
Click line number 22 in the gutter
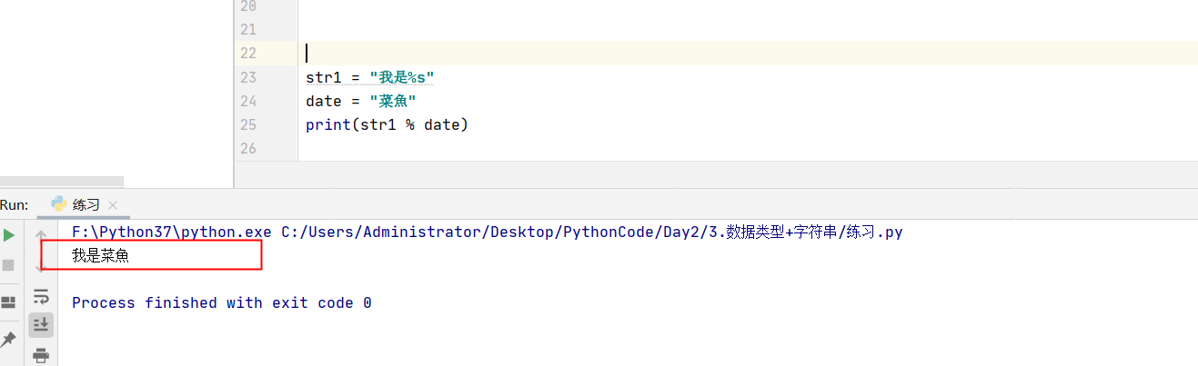[x=248, y=54]
